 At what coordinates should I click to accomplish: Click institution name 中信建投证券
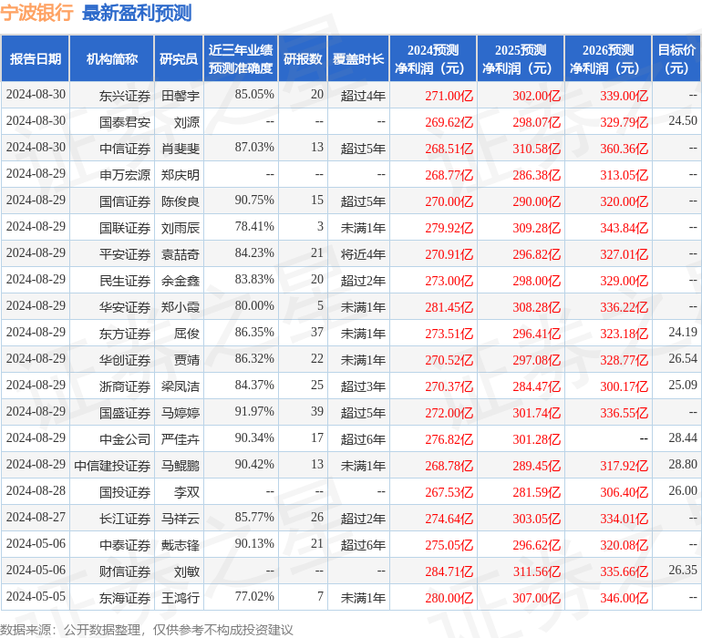click(x=112, y=465)
